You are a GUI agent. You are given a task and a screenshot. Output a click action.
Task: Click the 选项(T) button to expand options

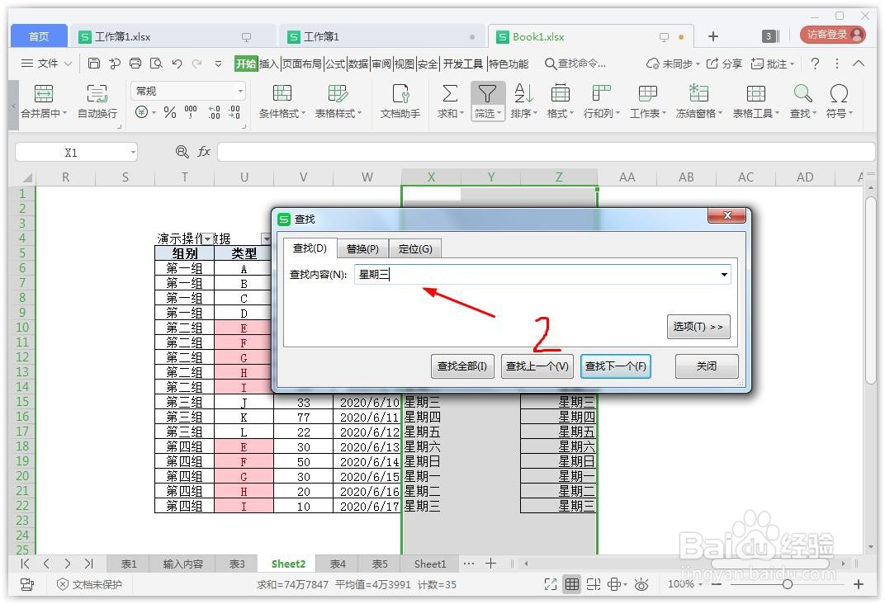tap(698, 326)
